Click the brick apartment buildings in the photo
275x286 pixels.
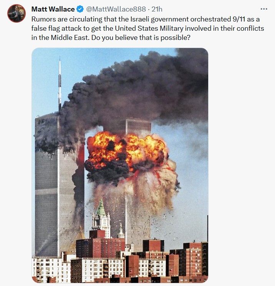pyautogui.click(x=121, y=261)
